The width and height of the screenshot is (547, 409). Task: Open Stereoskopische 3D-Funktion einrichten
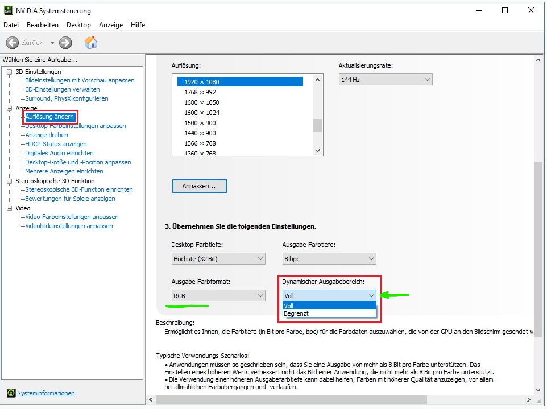click(79, 189)
